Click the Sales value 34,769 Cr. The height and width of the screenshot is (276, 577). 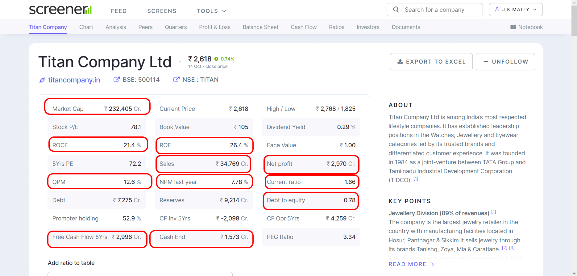pyautogui.click(x=232, y=164)
